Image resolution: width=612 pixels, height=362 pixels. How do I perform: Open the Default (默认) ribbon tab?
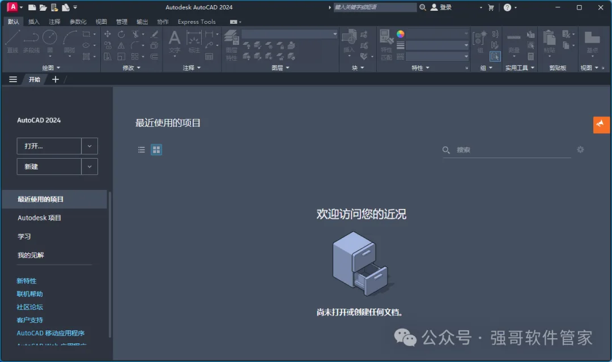pyautogui.click(x=13, y=22)
